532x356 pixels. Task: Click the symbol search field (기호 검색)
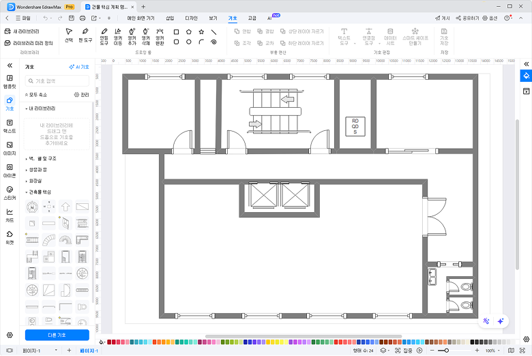[x=57, y=80]
